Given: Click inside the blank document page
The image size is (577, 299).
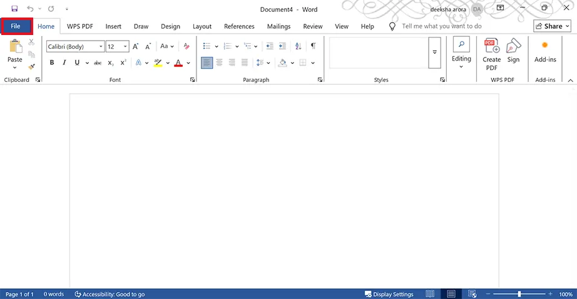Looking at the screenshot, I should pos(284,191).
